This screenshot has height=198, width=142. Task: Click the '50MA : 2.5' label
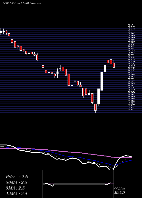(16, 182)
